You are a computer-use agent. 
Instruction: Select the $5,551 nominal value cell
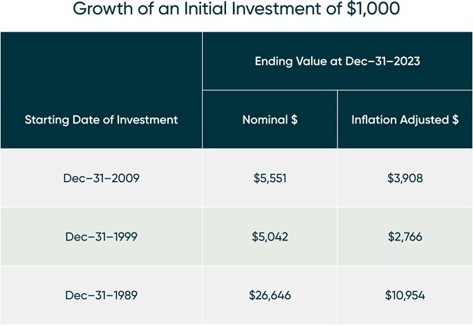(270, 178)
